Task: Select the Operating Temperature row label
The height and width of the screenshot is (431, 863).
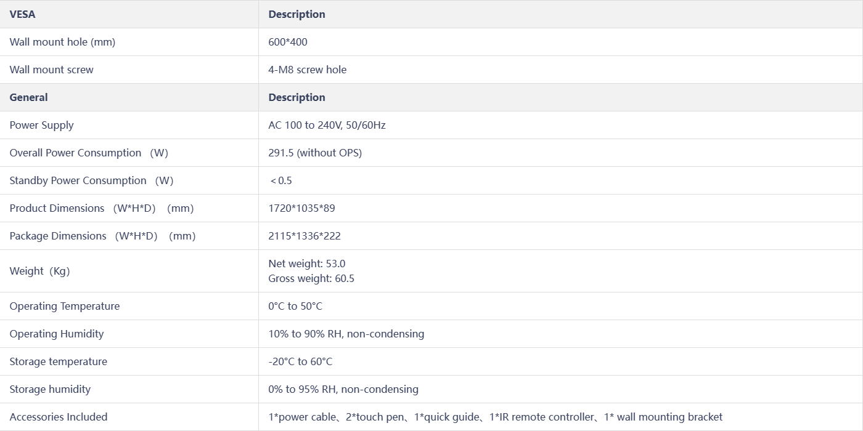Action: click(65, 306)
